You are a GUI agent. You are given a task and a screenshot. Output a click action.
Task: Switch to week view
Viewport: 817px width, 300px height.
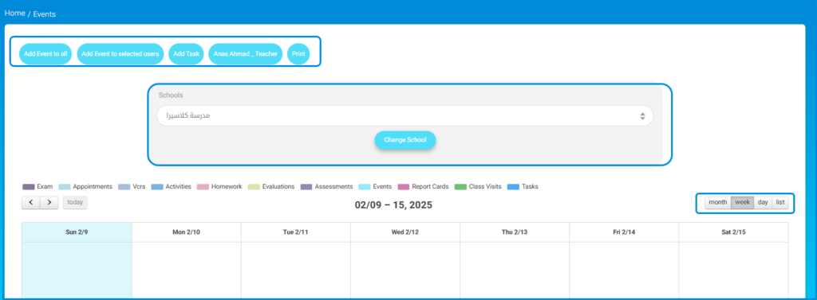click(x=742, y=202)
